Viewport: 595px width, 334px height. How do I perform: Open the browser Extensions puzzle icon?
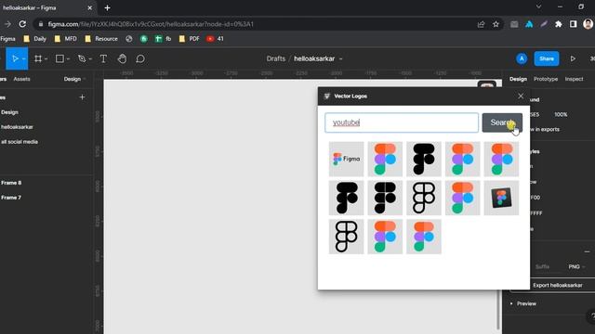558,24
